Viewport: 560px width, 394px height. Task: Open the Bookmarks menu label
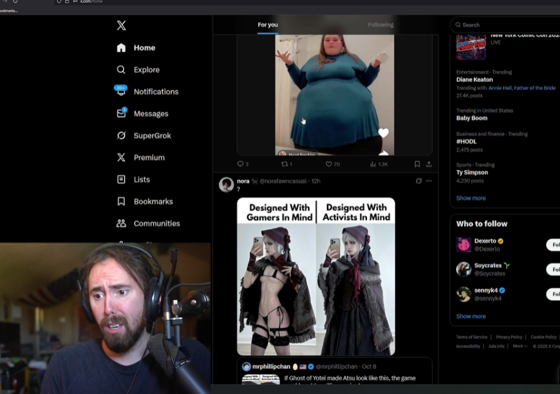(153, 202)
